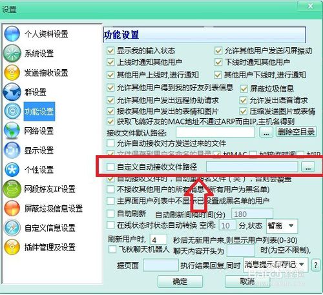This screenshot has width=323, height=295.
Task: Select the orange 屏蔽垃圾信息设置 icon
Action: tap(12, 209)
